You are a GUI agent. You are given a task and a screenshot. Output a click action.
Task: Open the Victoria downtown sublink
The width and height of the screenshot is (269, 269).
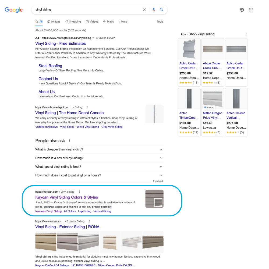click(x=47, y=127)
